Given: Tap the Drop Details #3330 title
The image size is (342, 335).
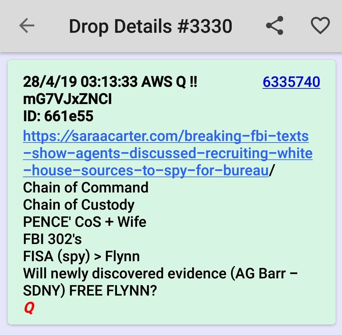Looking at the screenshot, I should coord(150,26).
